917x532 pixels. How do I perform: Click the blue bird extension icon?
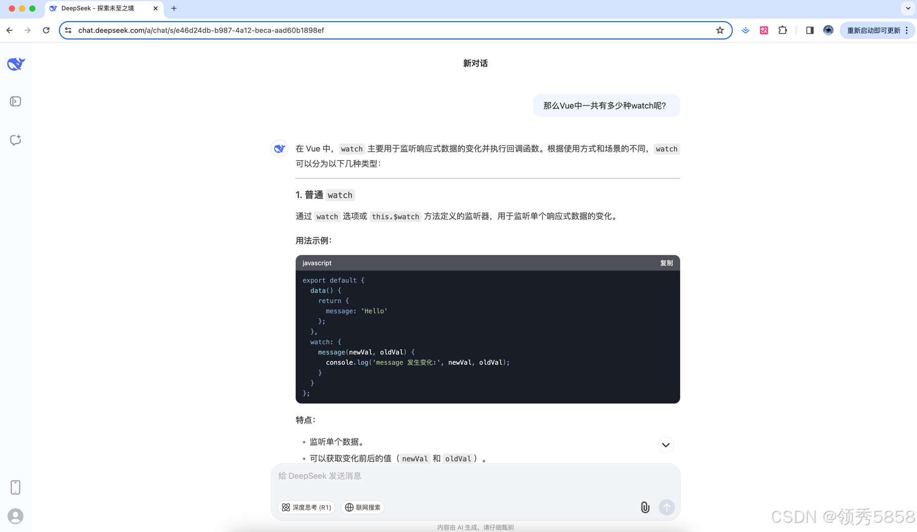[746, 30]
